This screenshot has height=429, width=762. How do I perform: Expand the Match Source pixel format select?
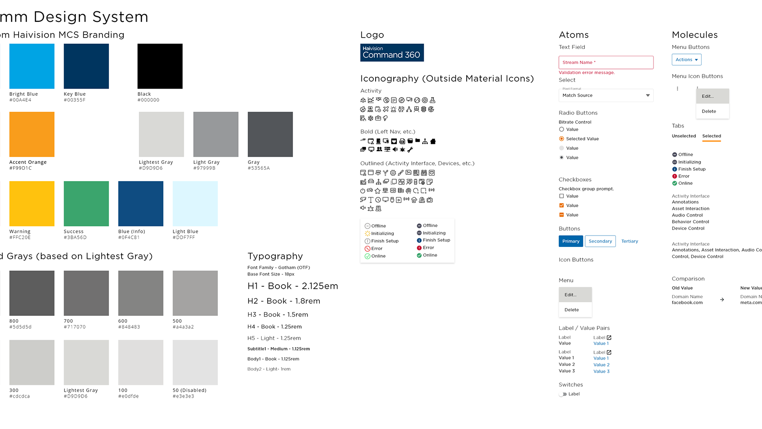click(606, 95)
